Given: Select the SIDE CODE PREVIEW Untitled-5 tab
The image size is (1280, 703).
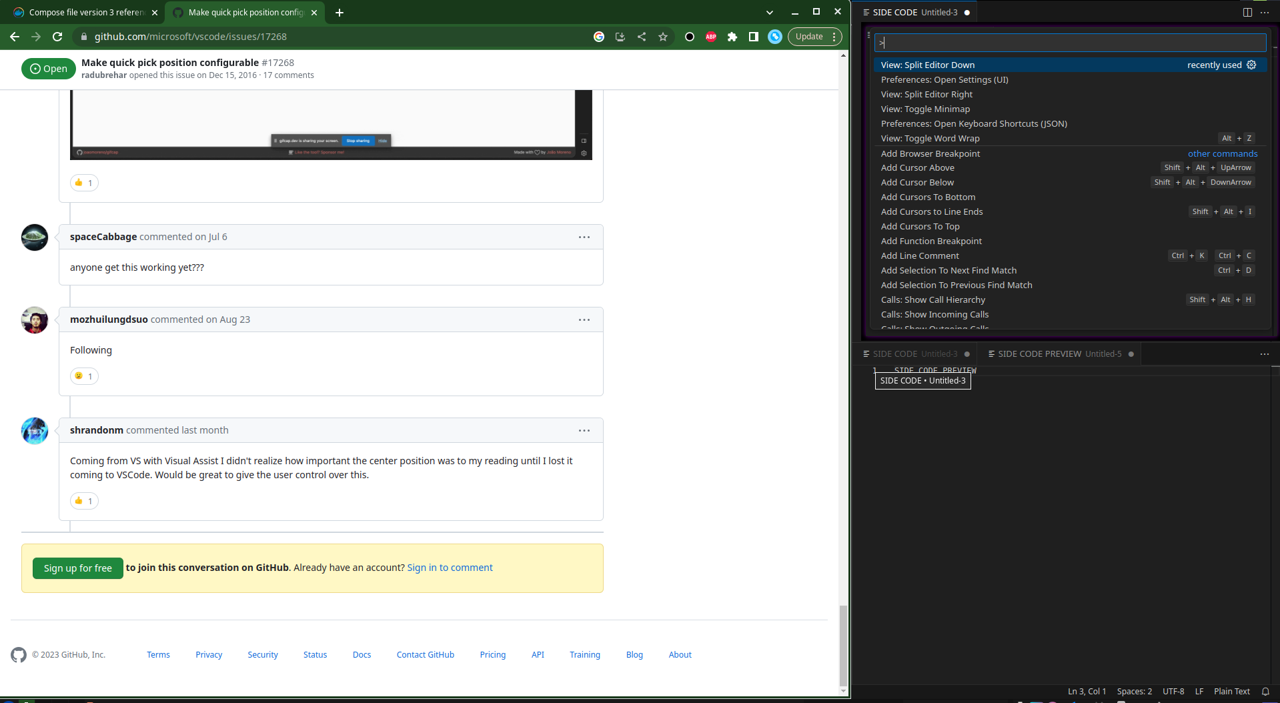Looking at the screenshot, I should coord(1059,354).
